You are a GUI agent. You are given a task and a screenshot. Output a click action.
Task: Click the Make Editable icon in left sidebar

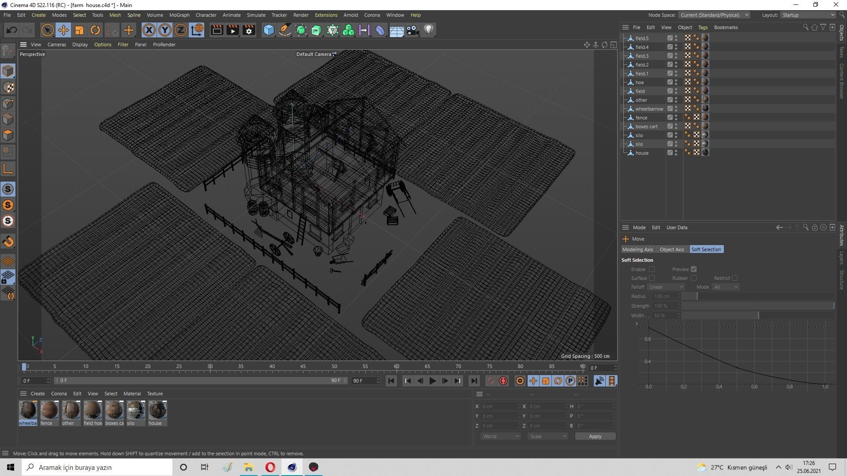tap(8, 52)
